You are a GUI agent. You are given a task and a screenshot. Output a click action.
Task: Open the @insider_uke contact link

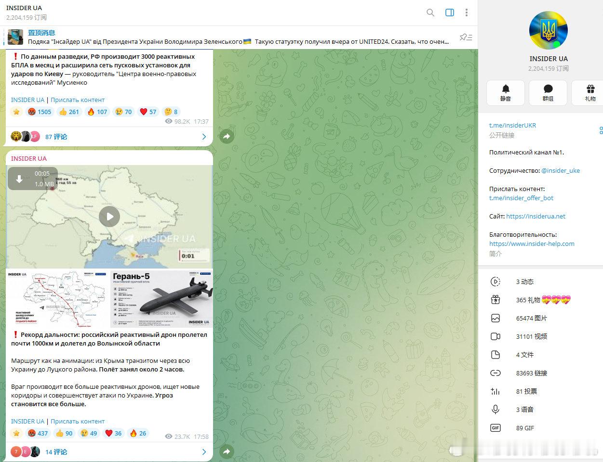tap(561, 170)
